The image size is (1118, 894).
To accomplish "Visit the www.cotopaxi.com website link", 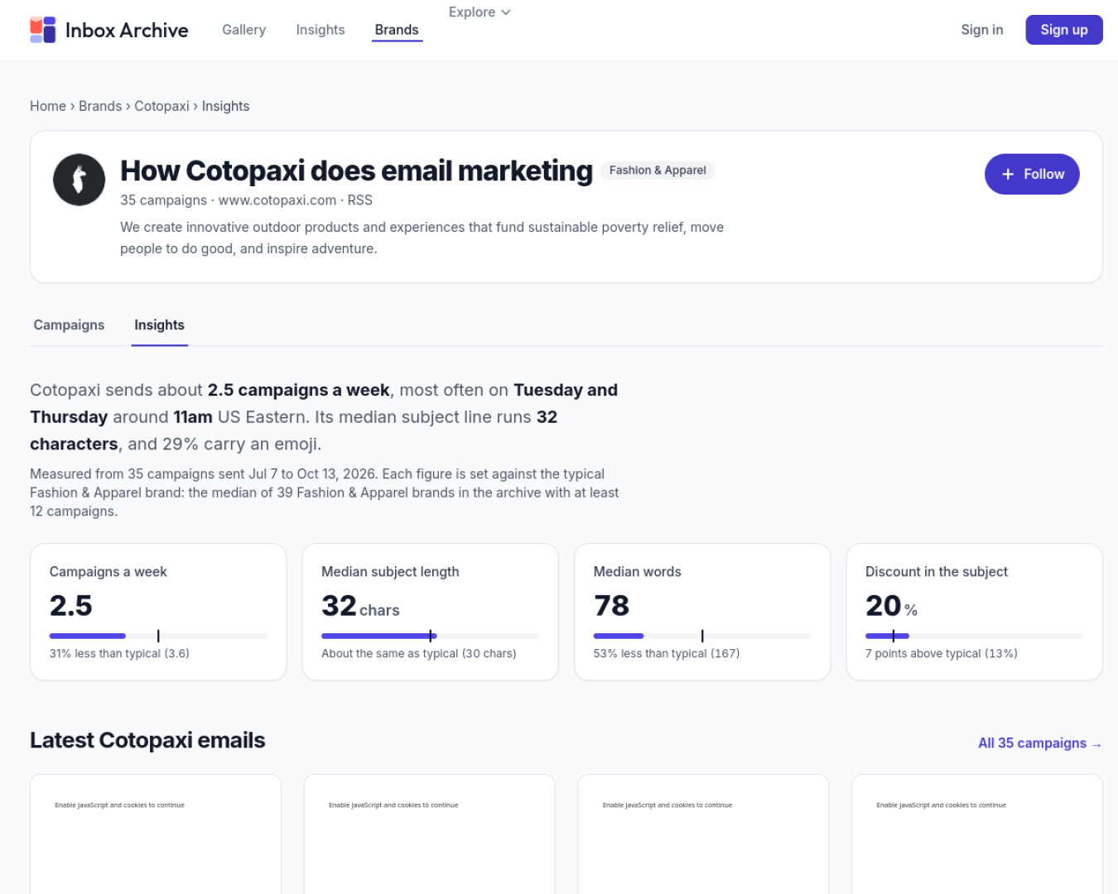I will tap(277, 200).
